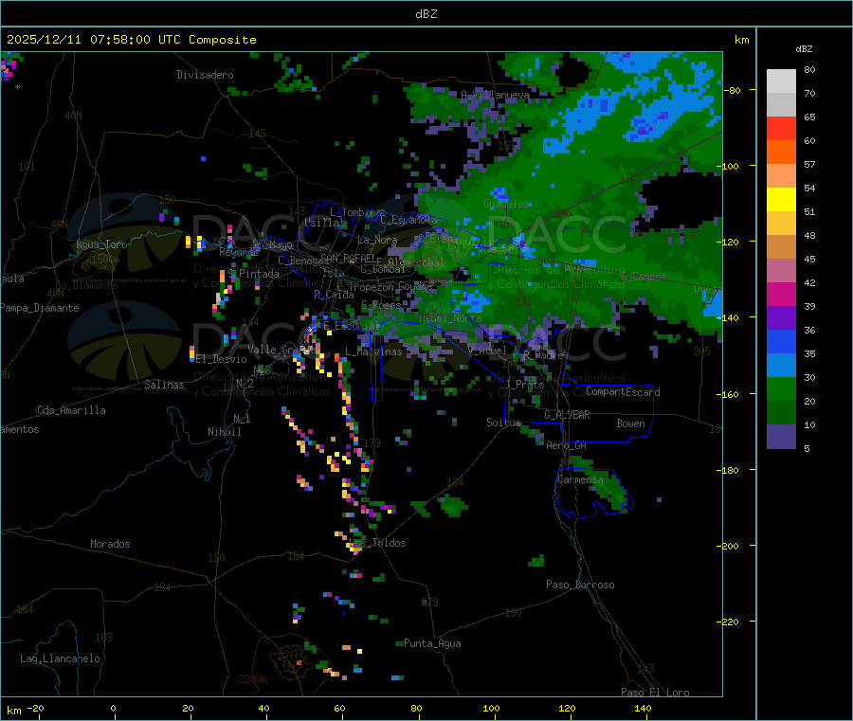Click the -200 km vertical axis tick
The height and width of the screenshot is (721, 853).
tap(730, 546)
